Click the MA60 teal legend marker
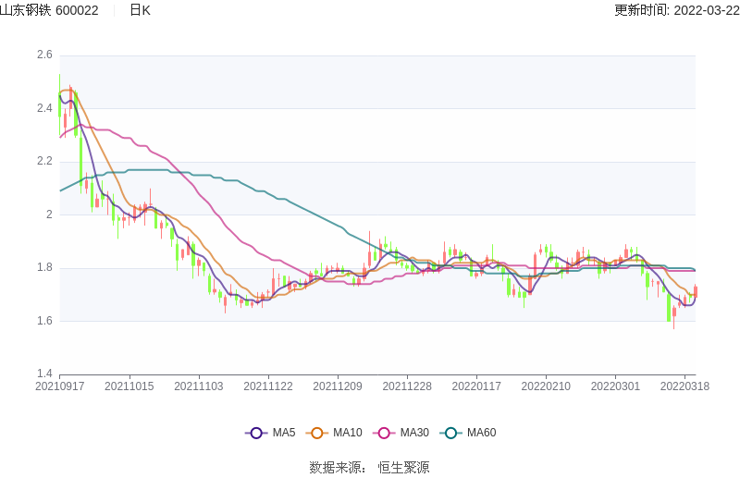Image resolution: width=740 pixels, height=478 pixels. 451,433
